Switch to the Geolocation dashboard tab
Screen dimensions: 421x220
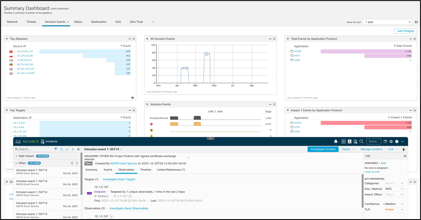click(x=99, y=22)
